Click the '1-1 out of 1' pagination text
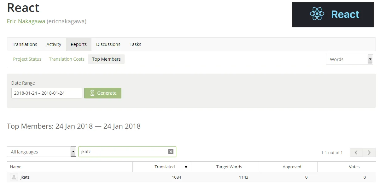The width and height of the screenshot is (385, 189). [332, 153]
